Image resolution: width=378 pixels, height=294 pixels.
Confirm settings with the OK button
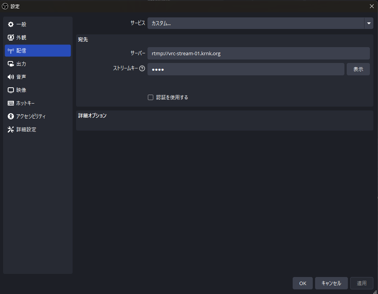coord(302,283)
